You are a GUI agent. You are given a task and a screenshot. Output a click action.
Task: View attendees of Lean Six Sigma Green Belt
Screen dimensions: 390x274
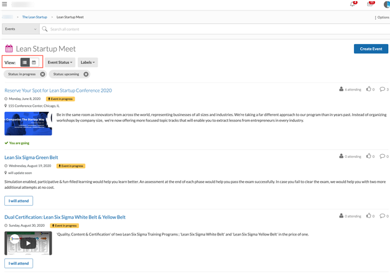350,156
